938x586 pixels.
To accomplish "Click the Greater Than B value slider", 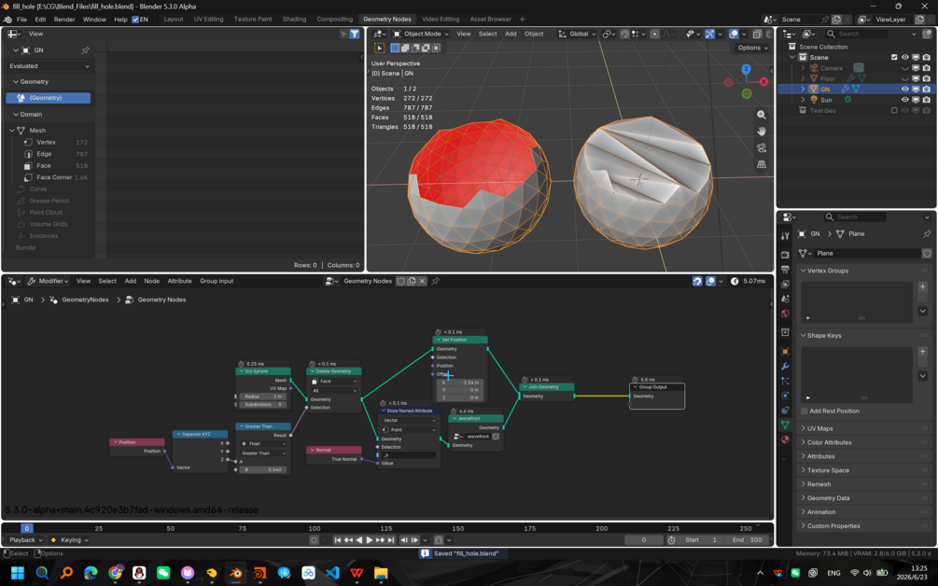I will point(263,470).
